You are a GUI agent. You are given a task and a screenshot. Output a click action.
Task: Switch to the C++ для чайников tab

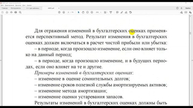click(33, 8)
